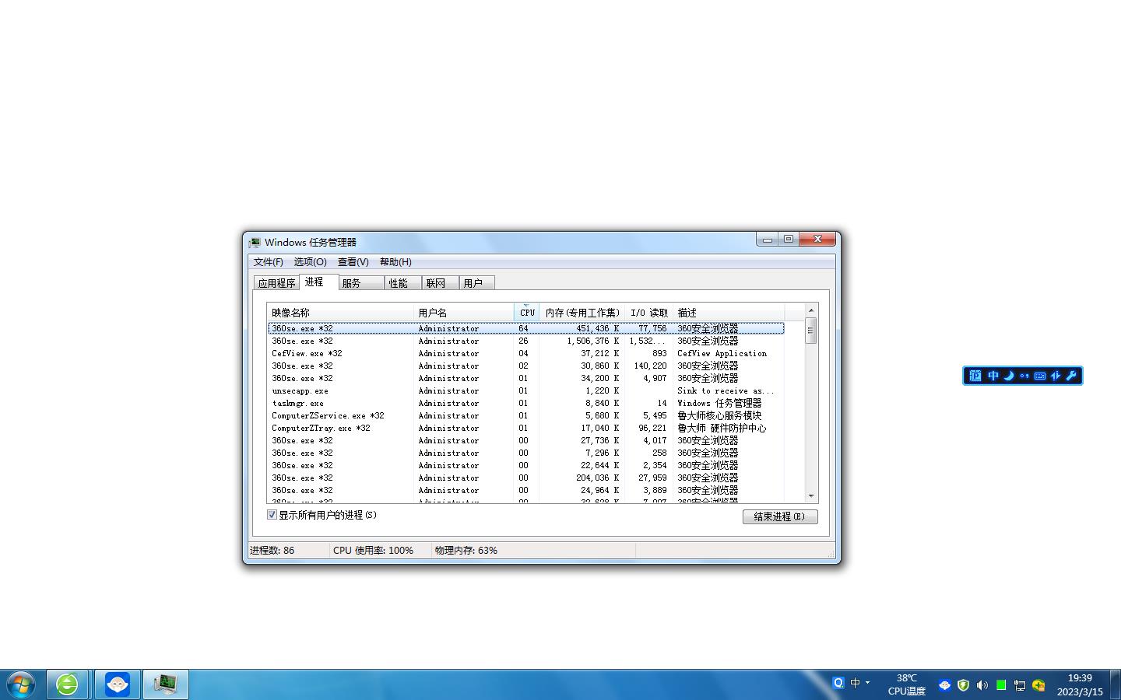Click the IME toolbar logo icon
This screenshot has height=700, width=1121.
975,376
